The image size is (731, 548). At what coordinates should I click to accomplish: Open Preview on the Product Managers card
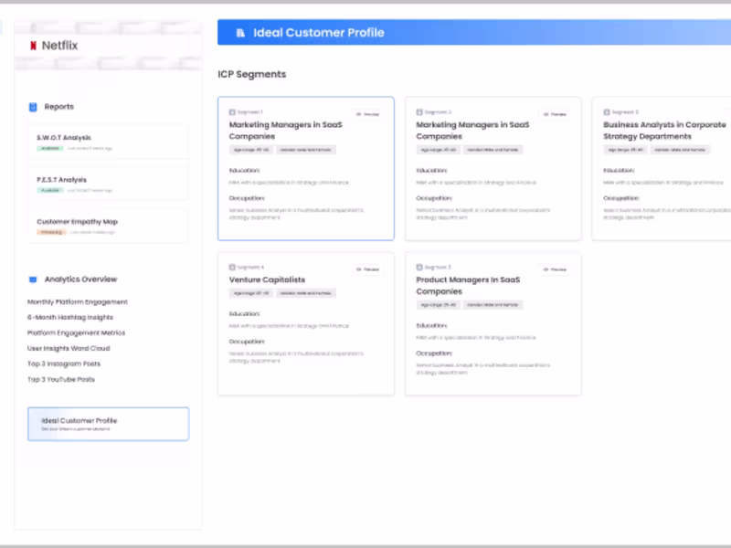coord(555,269)
